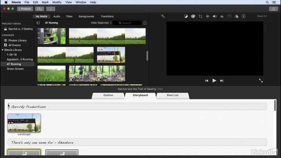Click the media browser scrollbar

(148, 56)
